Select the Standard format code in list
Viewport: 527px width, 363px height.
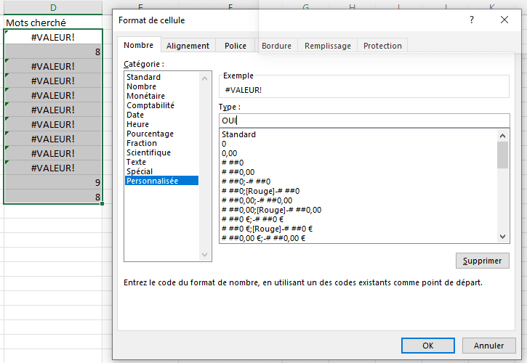[238, 134]
